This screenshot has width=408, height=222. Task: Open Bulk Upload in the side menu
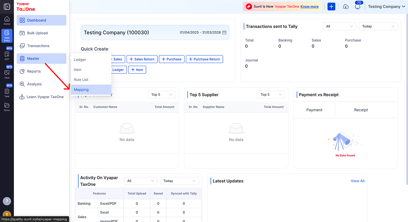pyautogui.click(x=41, y=33)
